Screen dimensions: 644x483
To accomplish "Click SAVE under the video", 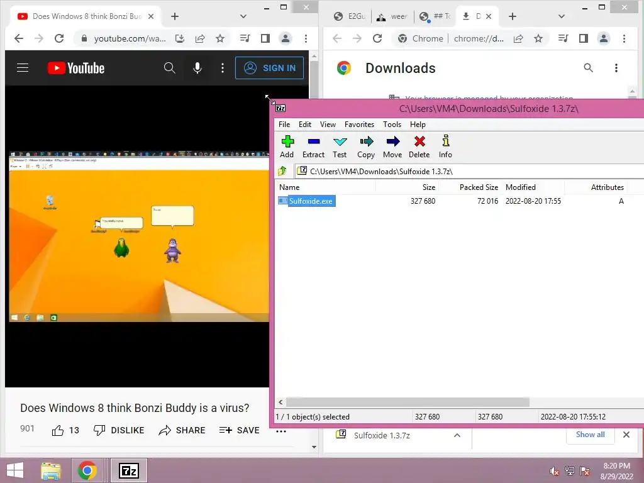I will [x=240, y=430].
